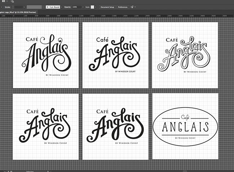Click 'By Windsor Court' text in oval logo
This screenshot has width=234, height=172.
tap(185, 138)
